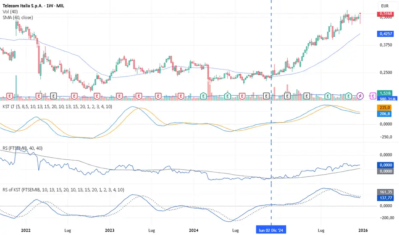Click the purple lightning bolt icon
Image resolution: width=399 pixels, height=235 pixels.
tap(360, 95)
